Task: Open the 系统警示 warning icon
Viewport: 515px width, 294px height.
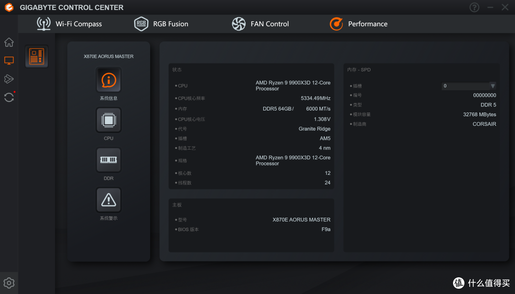Action: 109,200
